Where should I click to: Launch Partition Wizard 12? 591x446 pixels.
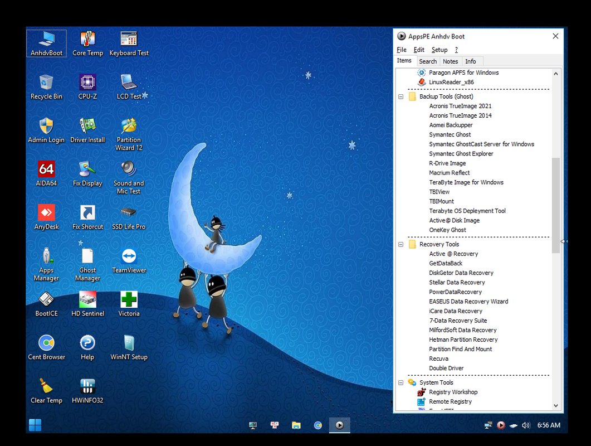[x=129, y=134]
